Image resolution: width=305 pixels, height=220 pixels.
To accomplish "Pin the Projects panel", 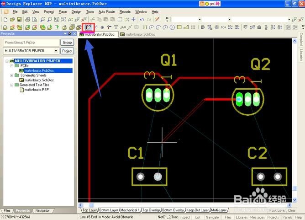I will click(70, 33).
